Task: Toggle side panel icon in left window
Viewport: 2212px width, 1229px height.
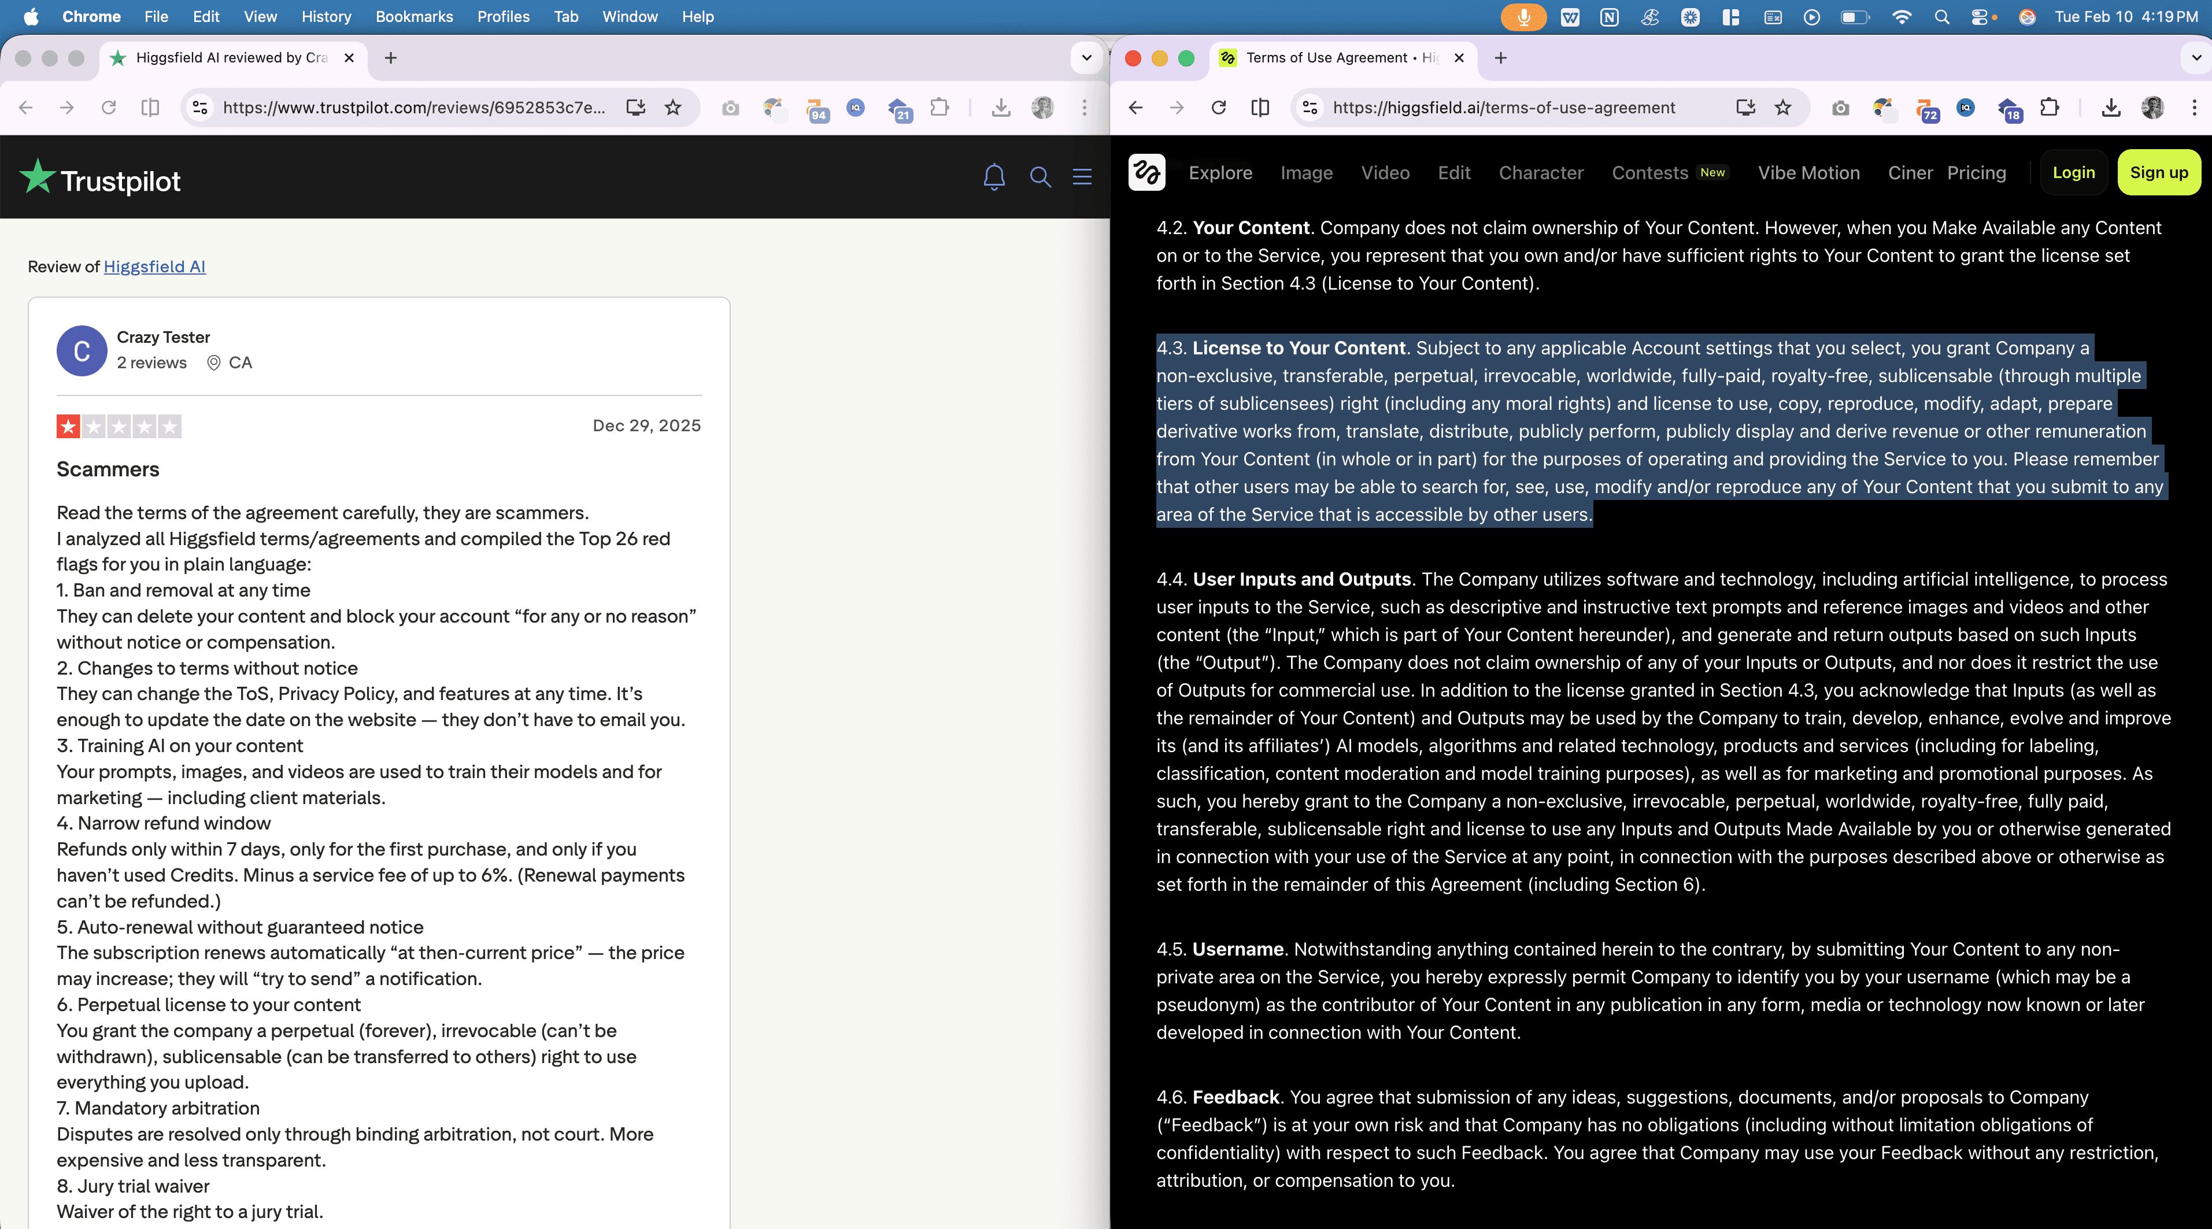Action: pyautogui.click(x=150, y=108)
